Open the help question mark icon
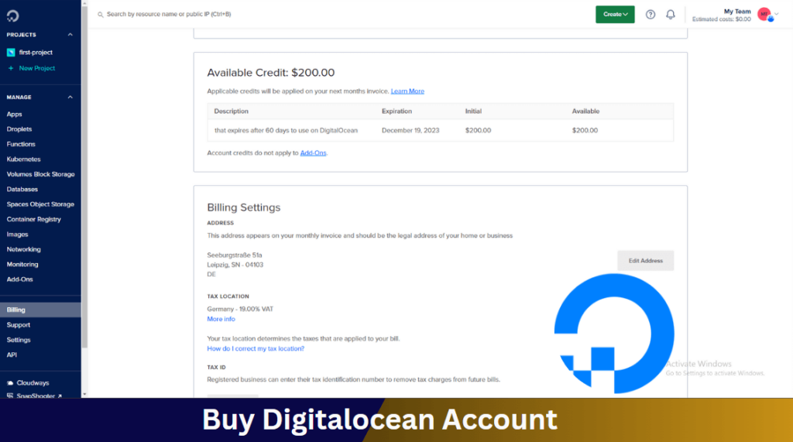This screenshot has width=793, height=442. coord(651,15)
